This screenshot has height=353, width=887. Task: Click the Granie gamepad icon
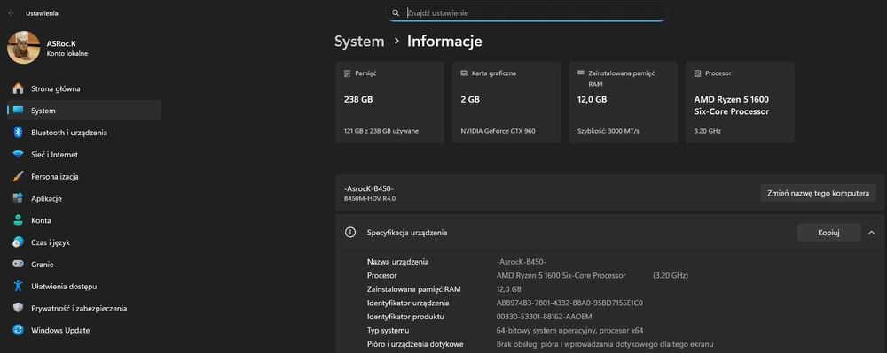coord(18,264)
